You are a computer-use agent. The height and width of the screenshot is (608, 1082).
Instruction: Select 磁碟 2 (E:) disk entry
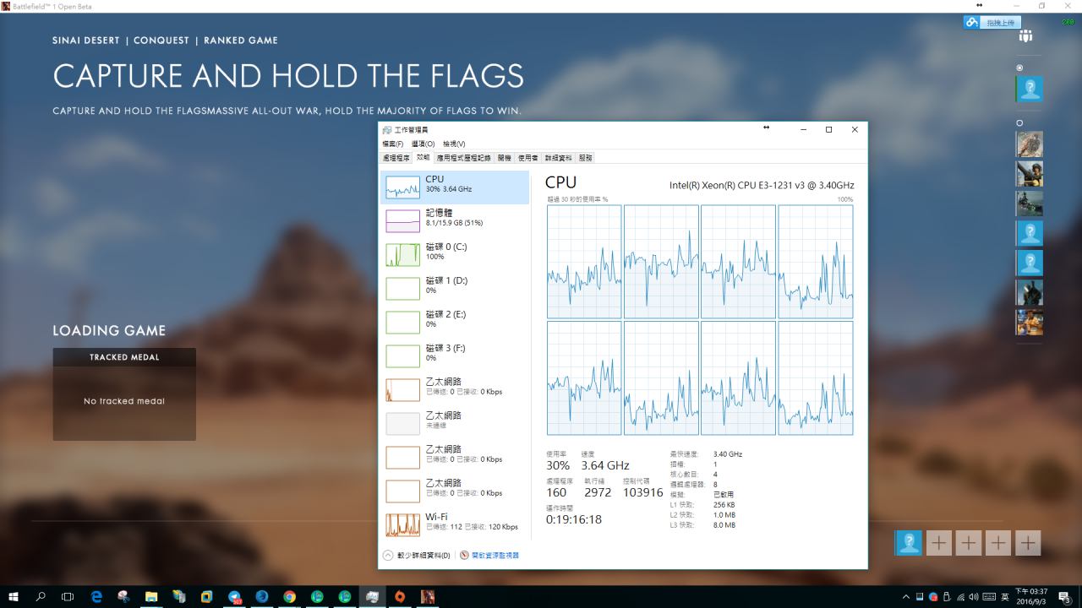[455, 323]
